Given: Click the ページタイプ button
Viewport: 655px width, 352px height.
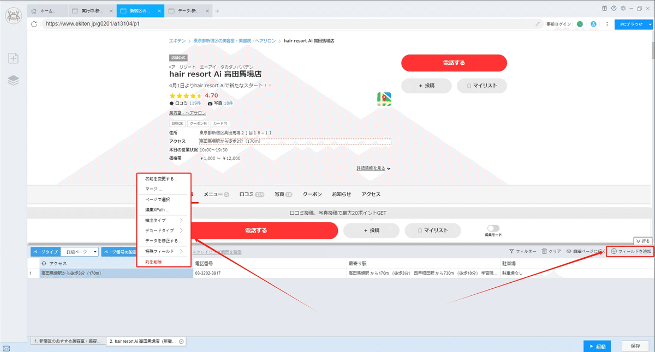Looking at the screenshot, I should pos(45,252).
